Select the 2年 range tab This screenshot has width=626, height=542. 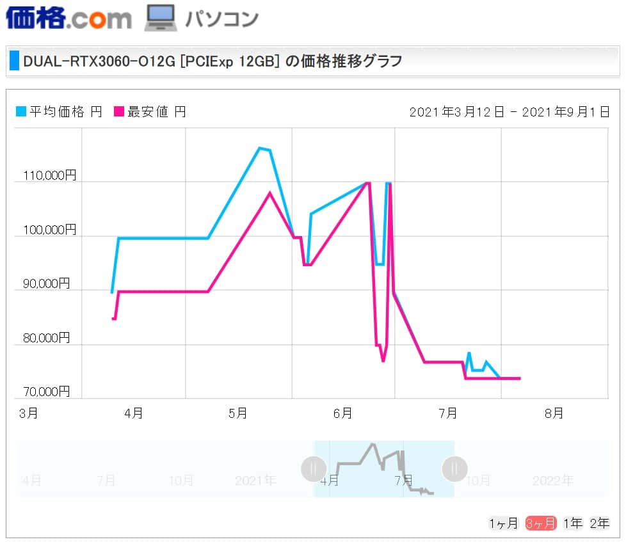pyautogui.click(x=599, y=523)
